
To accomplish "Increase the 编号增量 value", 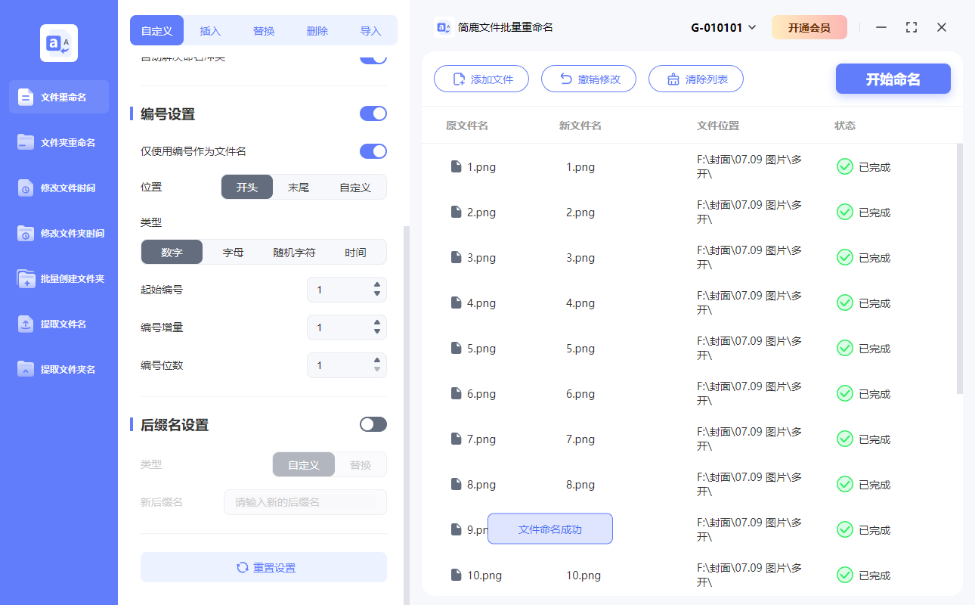I will pyautogui.click(x=377, y=323).
